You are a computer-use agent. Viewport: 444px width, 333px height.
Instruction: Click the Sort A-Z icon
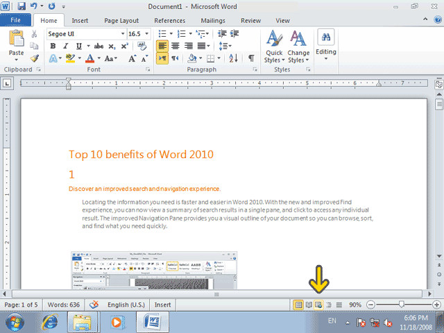(x=233, y=58)
